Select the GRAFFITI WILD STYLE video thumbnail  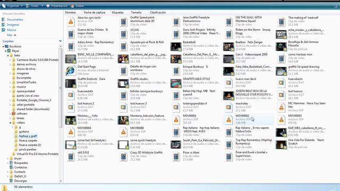(x=176, y=83)
